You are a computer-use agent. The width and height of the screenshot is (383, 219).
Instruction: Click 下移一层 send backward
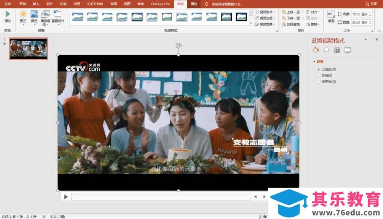click(x=291, y=18)
